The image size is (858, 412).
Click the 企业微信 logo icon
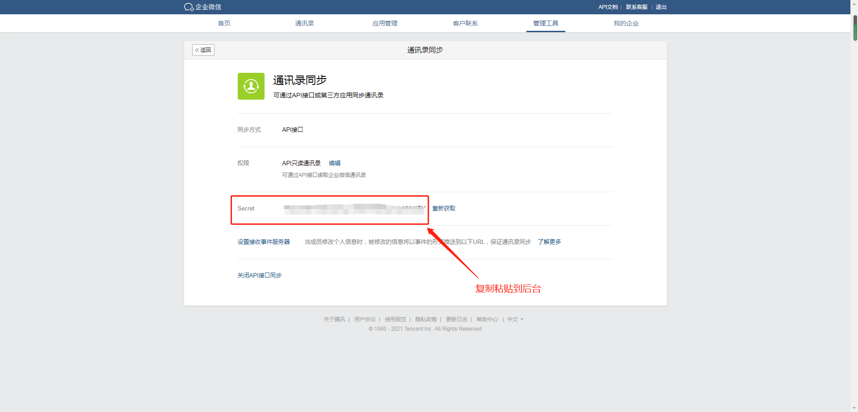(x=188, y=7)
